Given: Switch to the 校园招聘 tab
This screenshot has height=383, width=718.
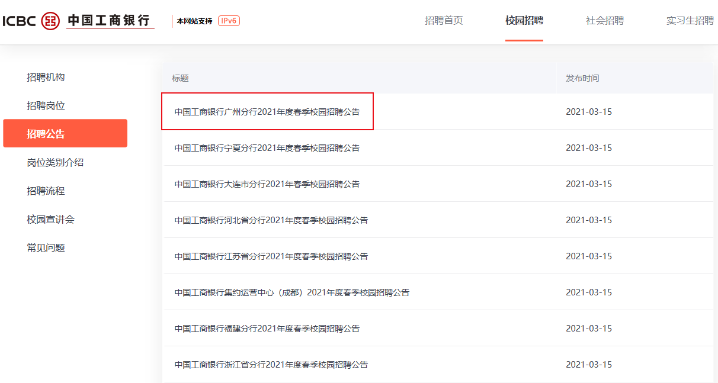Looking at the screenshot, I should 524,21.
